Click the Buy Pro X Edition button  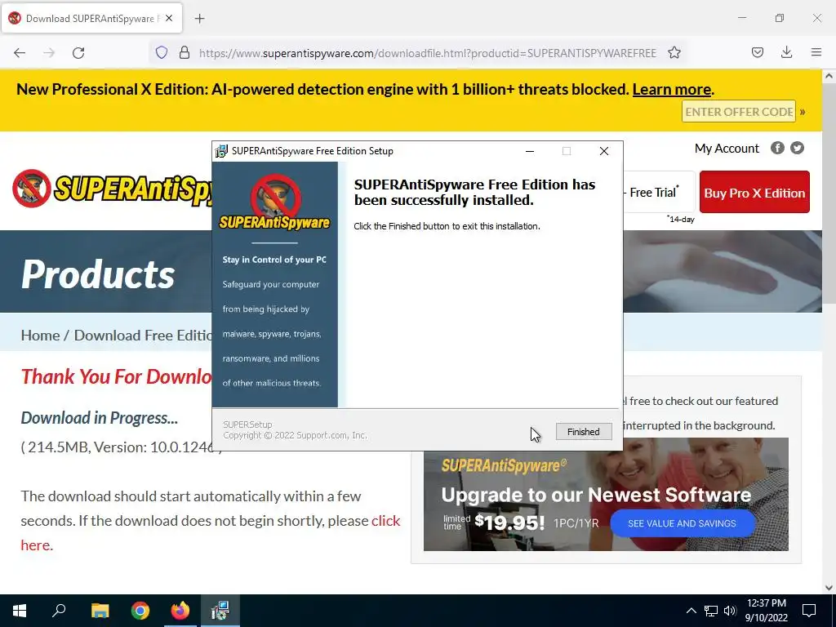click(754, 192)
